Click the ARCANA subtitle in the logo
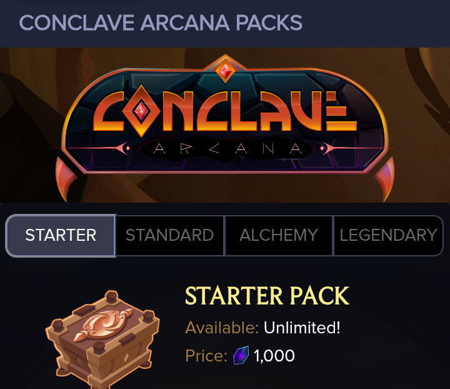The width and height of the screenshot is (450, 389). coord(227,148)
